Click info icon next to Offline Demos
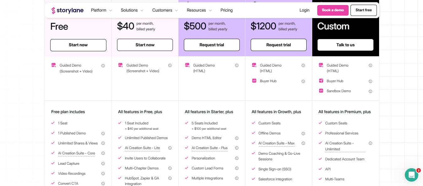 pyautogui.click(x=303, y=133)
